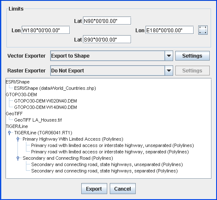Image resolution: width=217 pixels, height=200 pixels.
Task: Select GeoTIFF LA_Houses.tif item
Action: pyautogui.click(x=38, y=120)
